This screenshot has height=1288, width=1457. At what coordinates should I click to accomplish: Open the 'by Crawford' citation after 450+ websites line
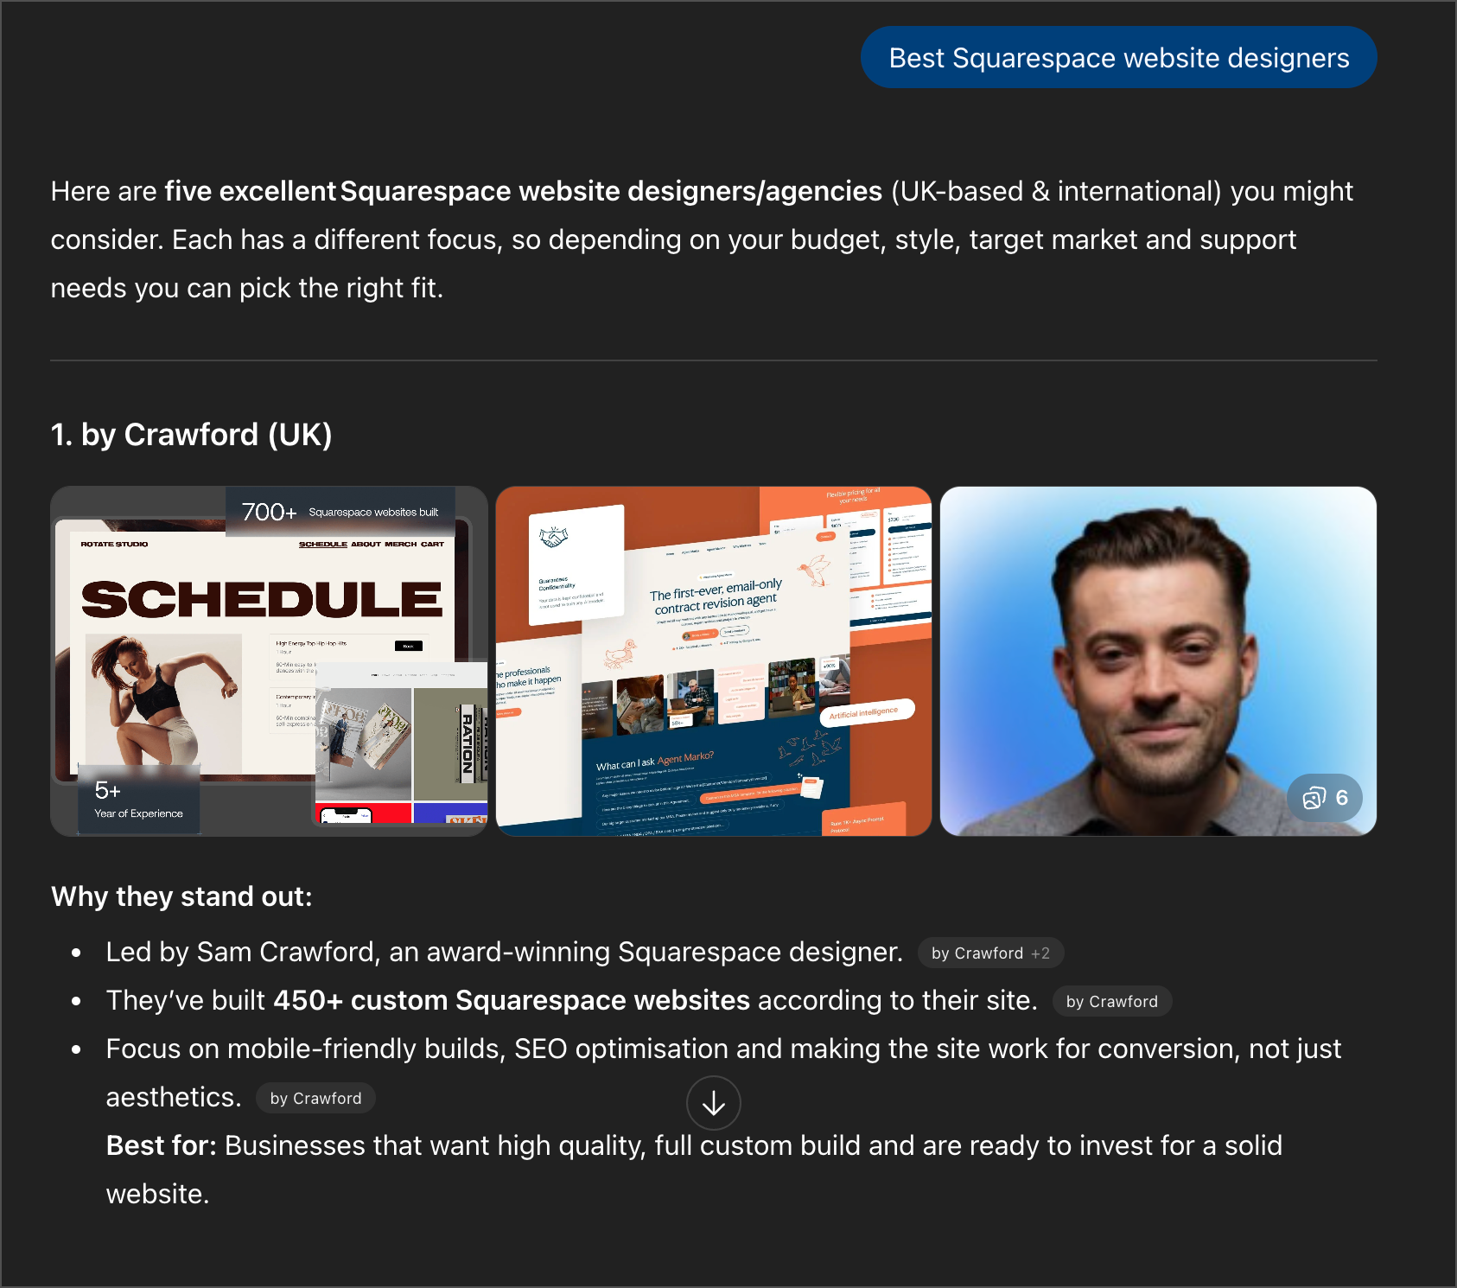[x=1111, y=1001]
